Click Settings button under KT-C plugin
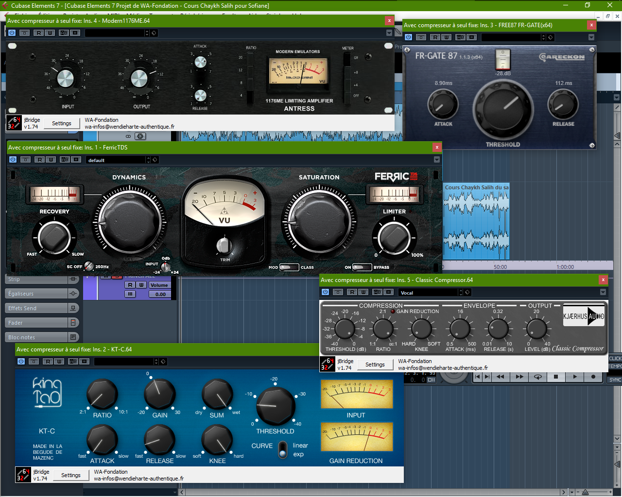 coord(71,475)
